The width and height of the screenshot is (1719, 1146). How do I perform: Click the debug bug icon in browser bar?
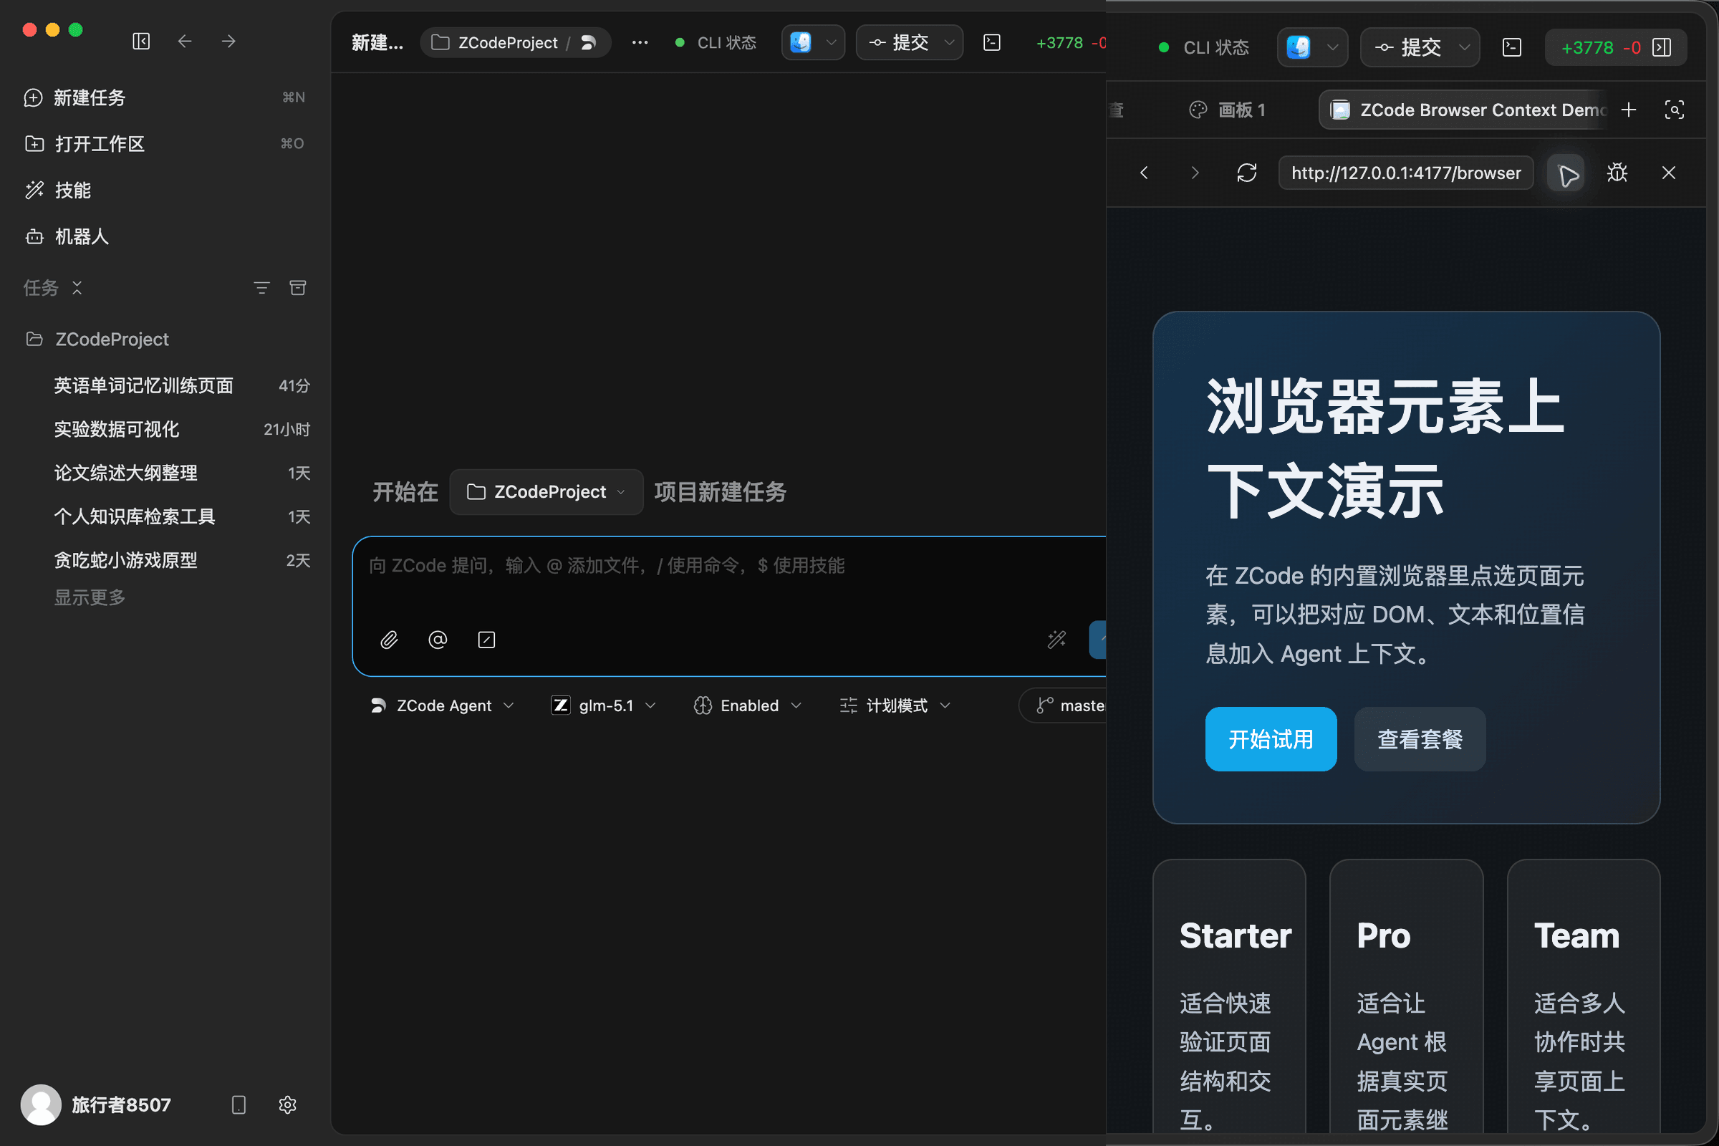click(1617, 173)
